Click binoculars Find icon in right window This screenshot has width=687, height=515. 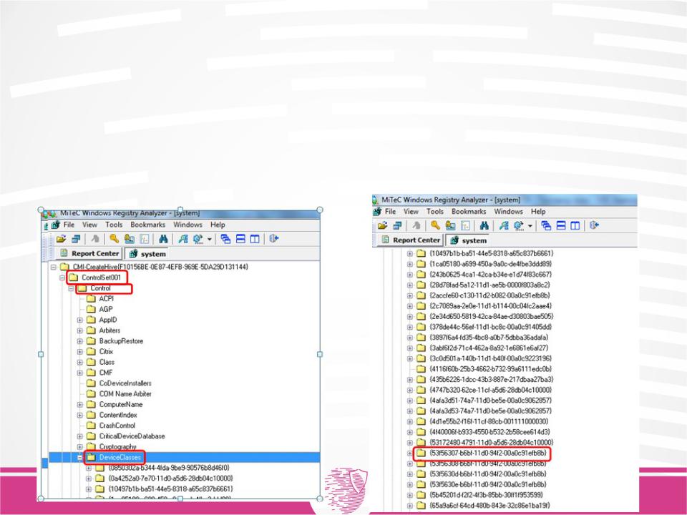(484, 225)
